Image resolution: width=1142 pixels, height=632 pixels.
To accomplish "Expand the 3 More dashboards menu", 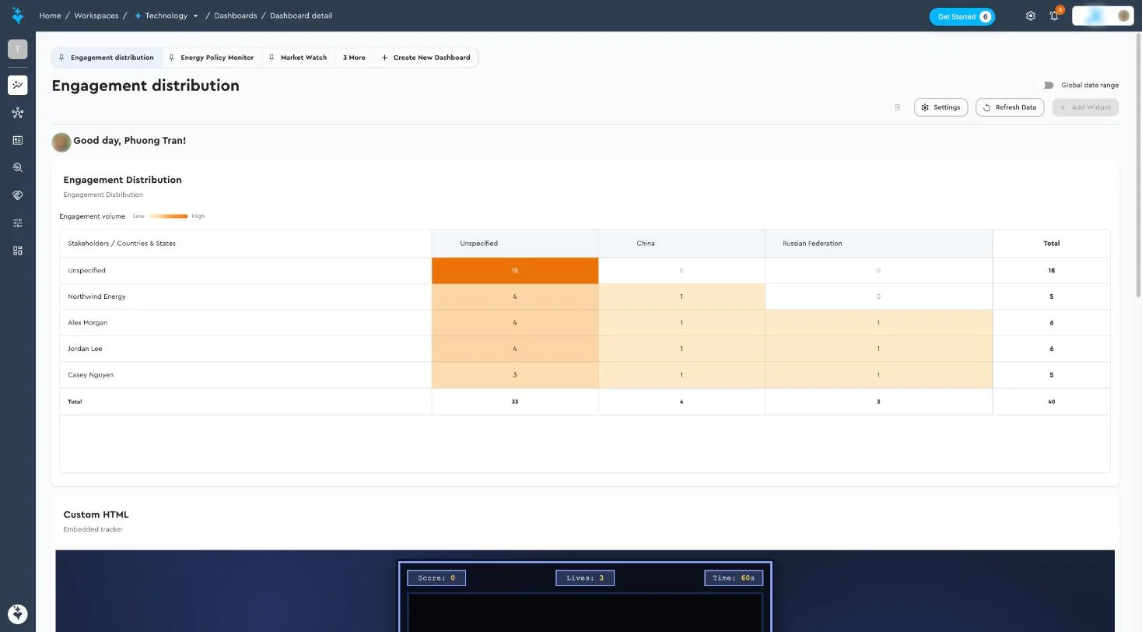I will 354,58.
